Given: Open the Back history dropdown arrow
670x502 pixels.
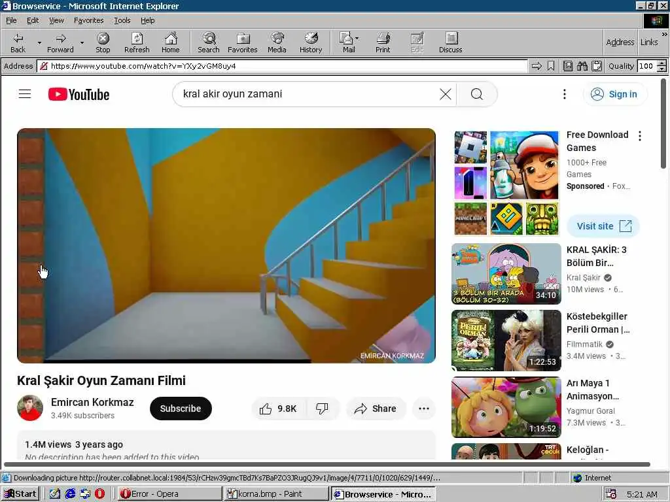Looking at the screenshot, I should [39, 42].
